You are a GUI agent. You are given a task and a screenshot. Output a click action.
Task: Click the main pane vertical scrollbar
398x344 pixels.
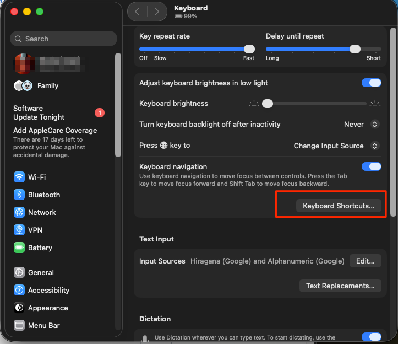(393, 122)
